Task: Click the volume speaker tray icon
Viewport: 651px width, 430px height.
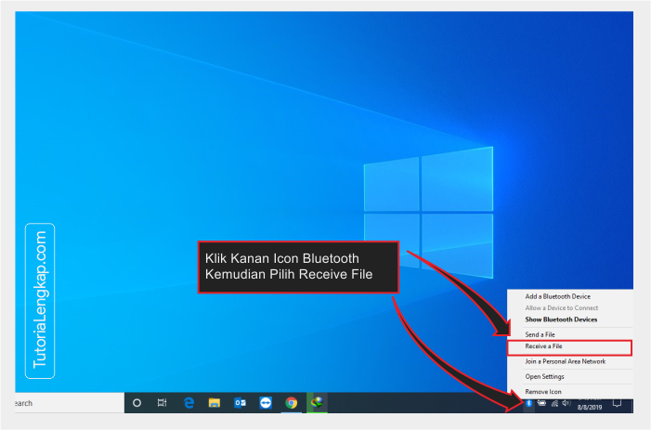Action: [x=566, y=403]
